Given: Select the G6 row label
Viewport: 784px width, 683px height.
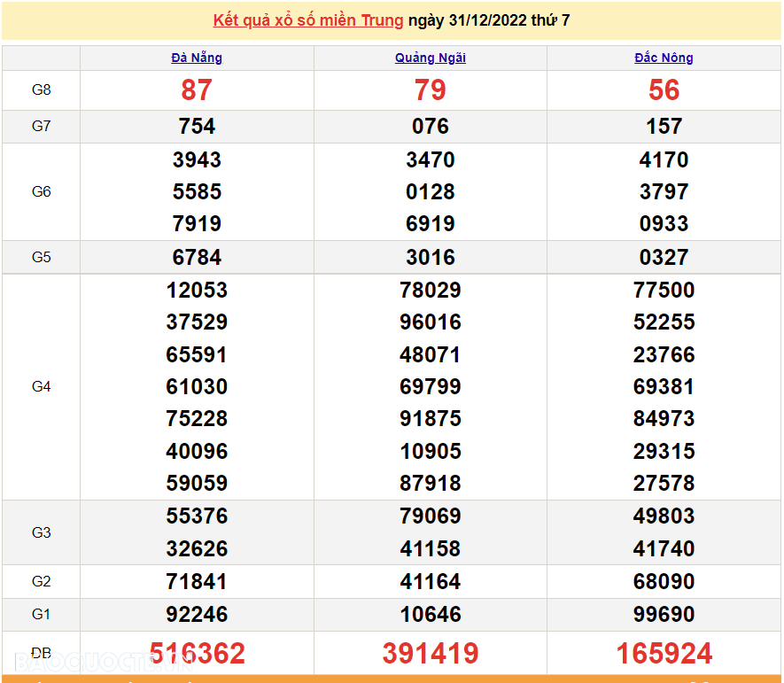Looking at the screenshot, I should tap(41, 192).
